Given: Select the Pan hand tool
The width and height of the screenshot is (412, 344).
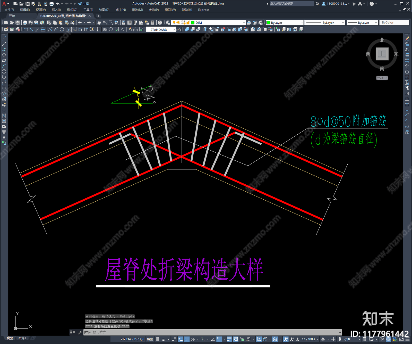Looking at the screenshot, I should click(x=99, y=23).
